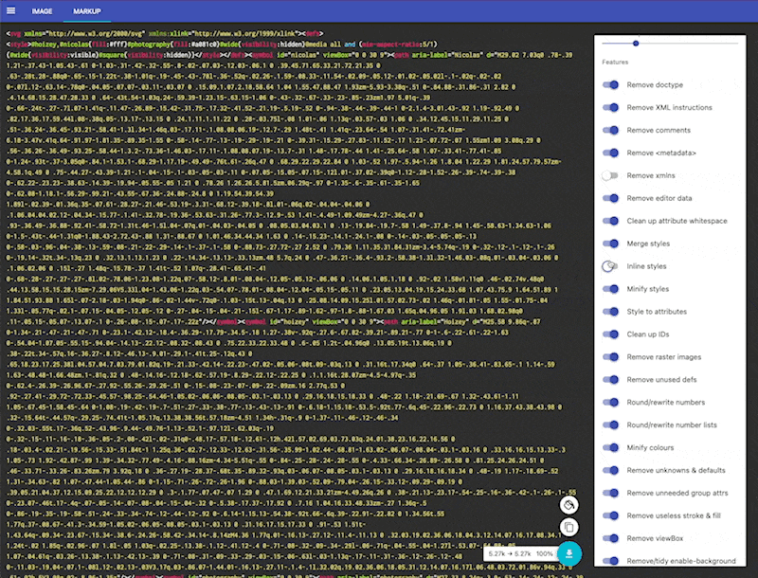Click the Features heading

coord(615,63)
